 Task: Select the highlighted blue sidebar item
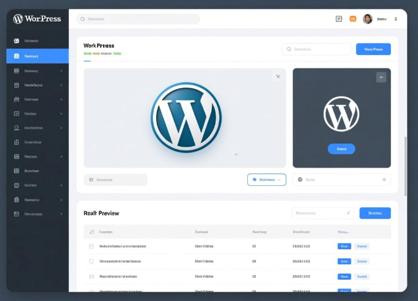37,56
